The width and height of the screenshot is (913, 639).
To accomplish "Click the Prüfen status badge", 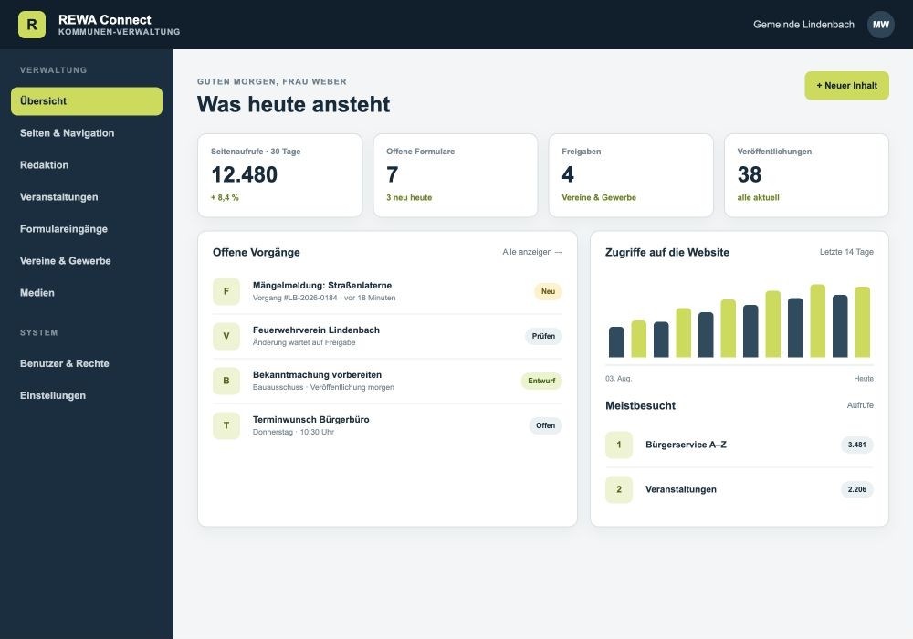I will 543,336.
